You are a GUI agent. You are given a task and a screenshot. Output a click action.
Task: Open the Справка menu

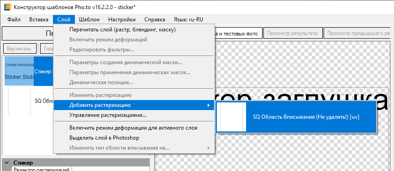155,20
